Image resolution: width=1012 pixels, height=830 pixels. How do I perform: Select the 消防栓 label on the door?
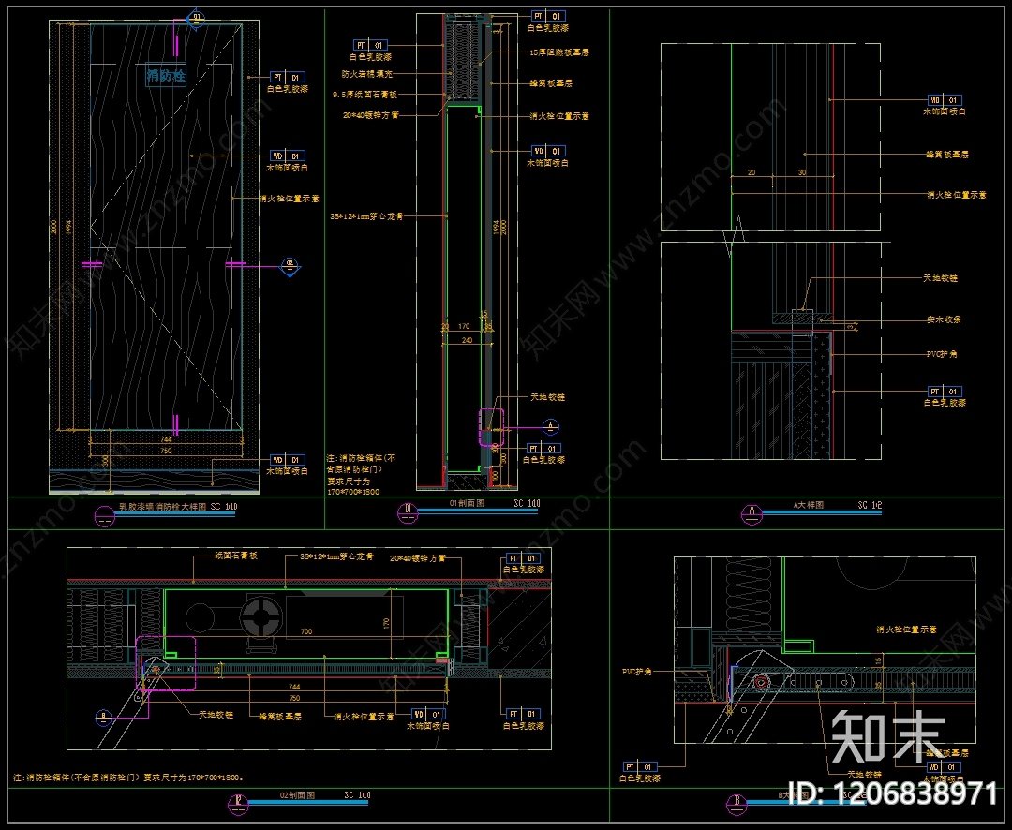(166, 76)
